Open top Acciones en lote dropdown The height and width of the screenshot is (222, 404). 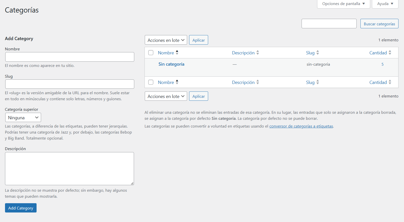pos(166,40)
